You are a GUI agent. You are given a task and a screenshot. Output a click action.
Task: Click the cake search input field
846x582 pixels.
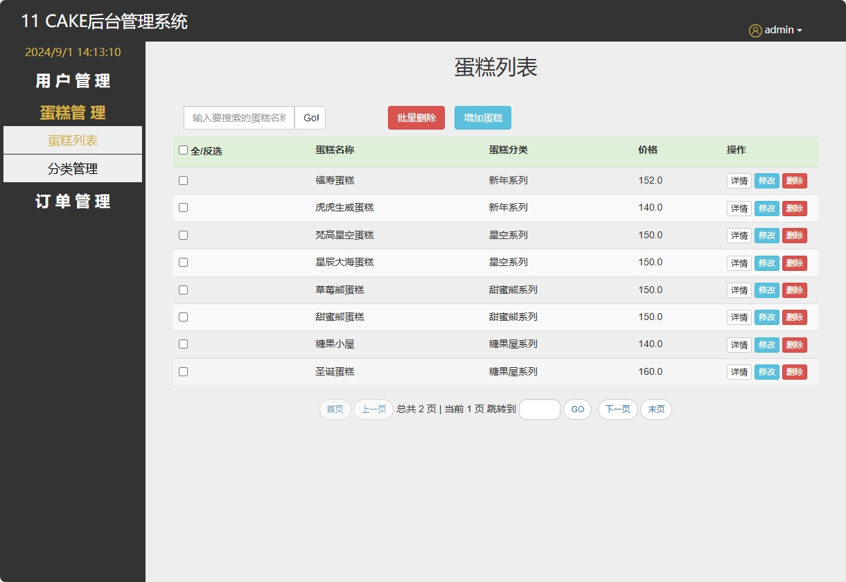click(x=238, y=118)
